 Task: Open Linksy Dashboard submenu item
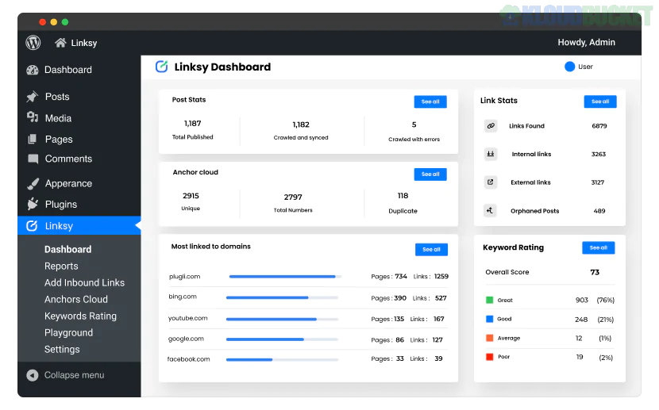[x=67, y=249]
